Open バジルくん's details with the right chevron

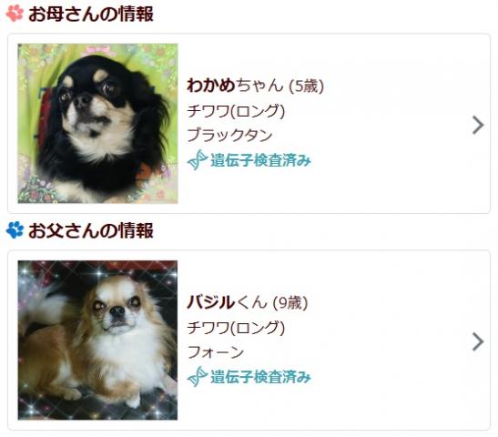(478, 341)
